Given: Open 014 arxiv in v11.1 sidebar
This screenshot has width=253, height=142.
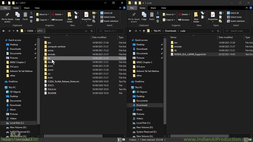Looking at the screenshot, I should [x=14, y=67].
